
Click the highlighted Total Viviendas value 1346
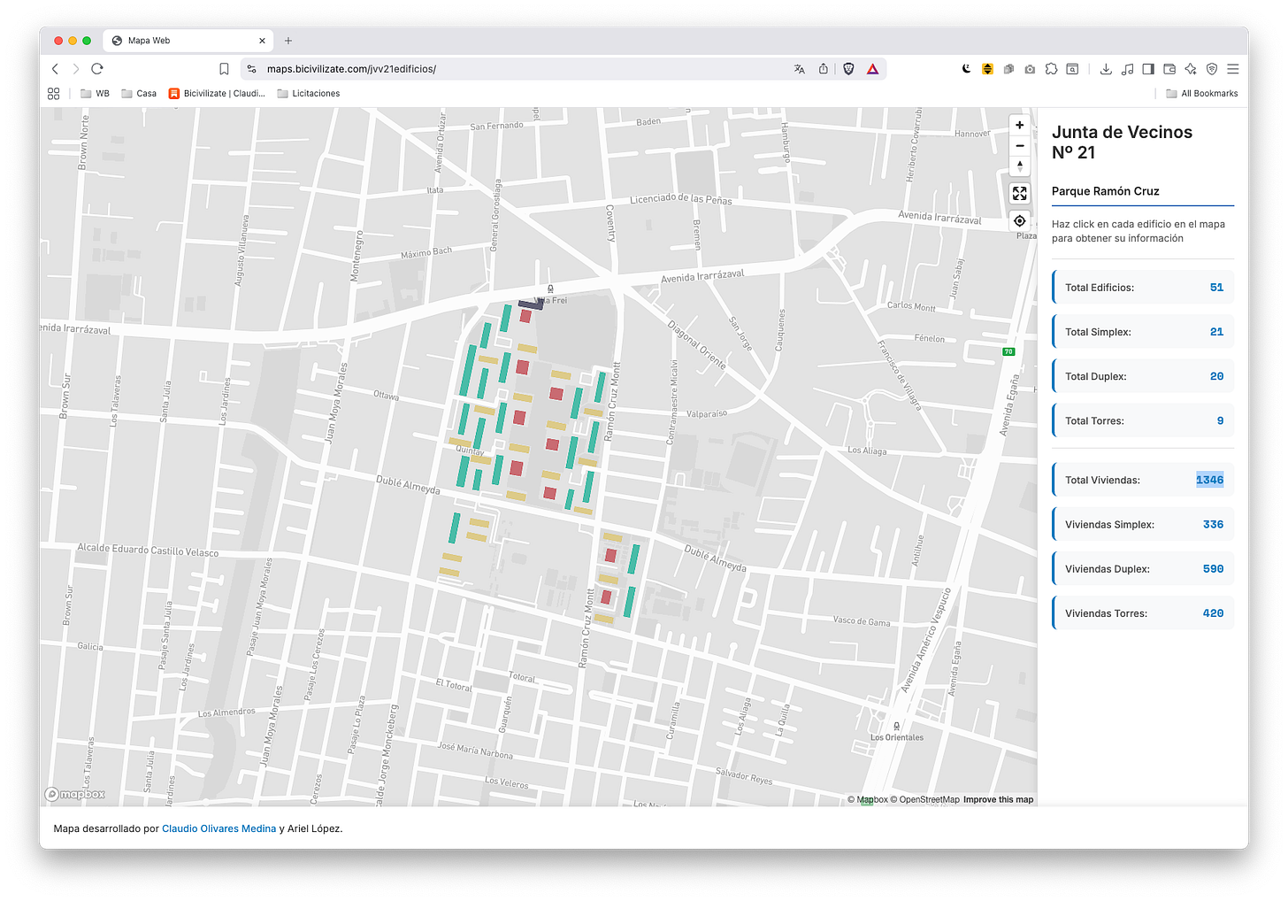[x=1209, y=481]
